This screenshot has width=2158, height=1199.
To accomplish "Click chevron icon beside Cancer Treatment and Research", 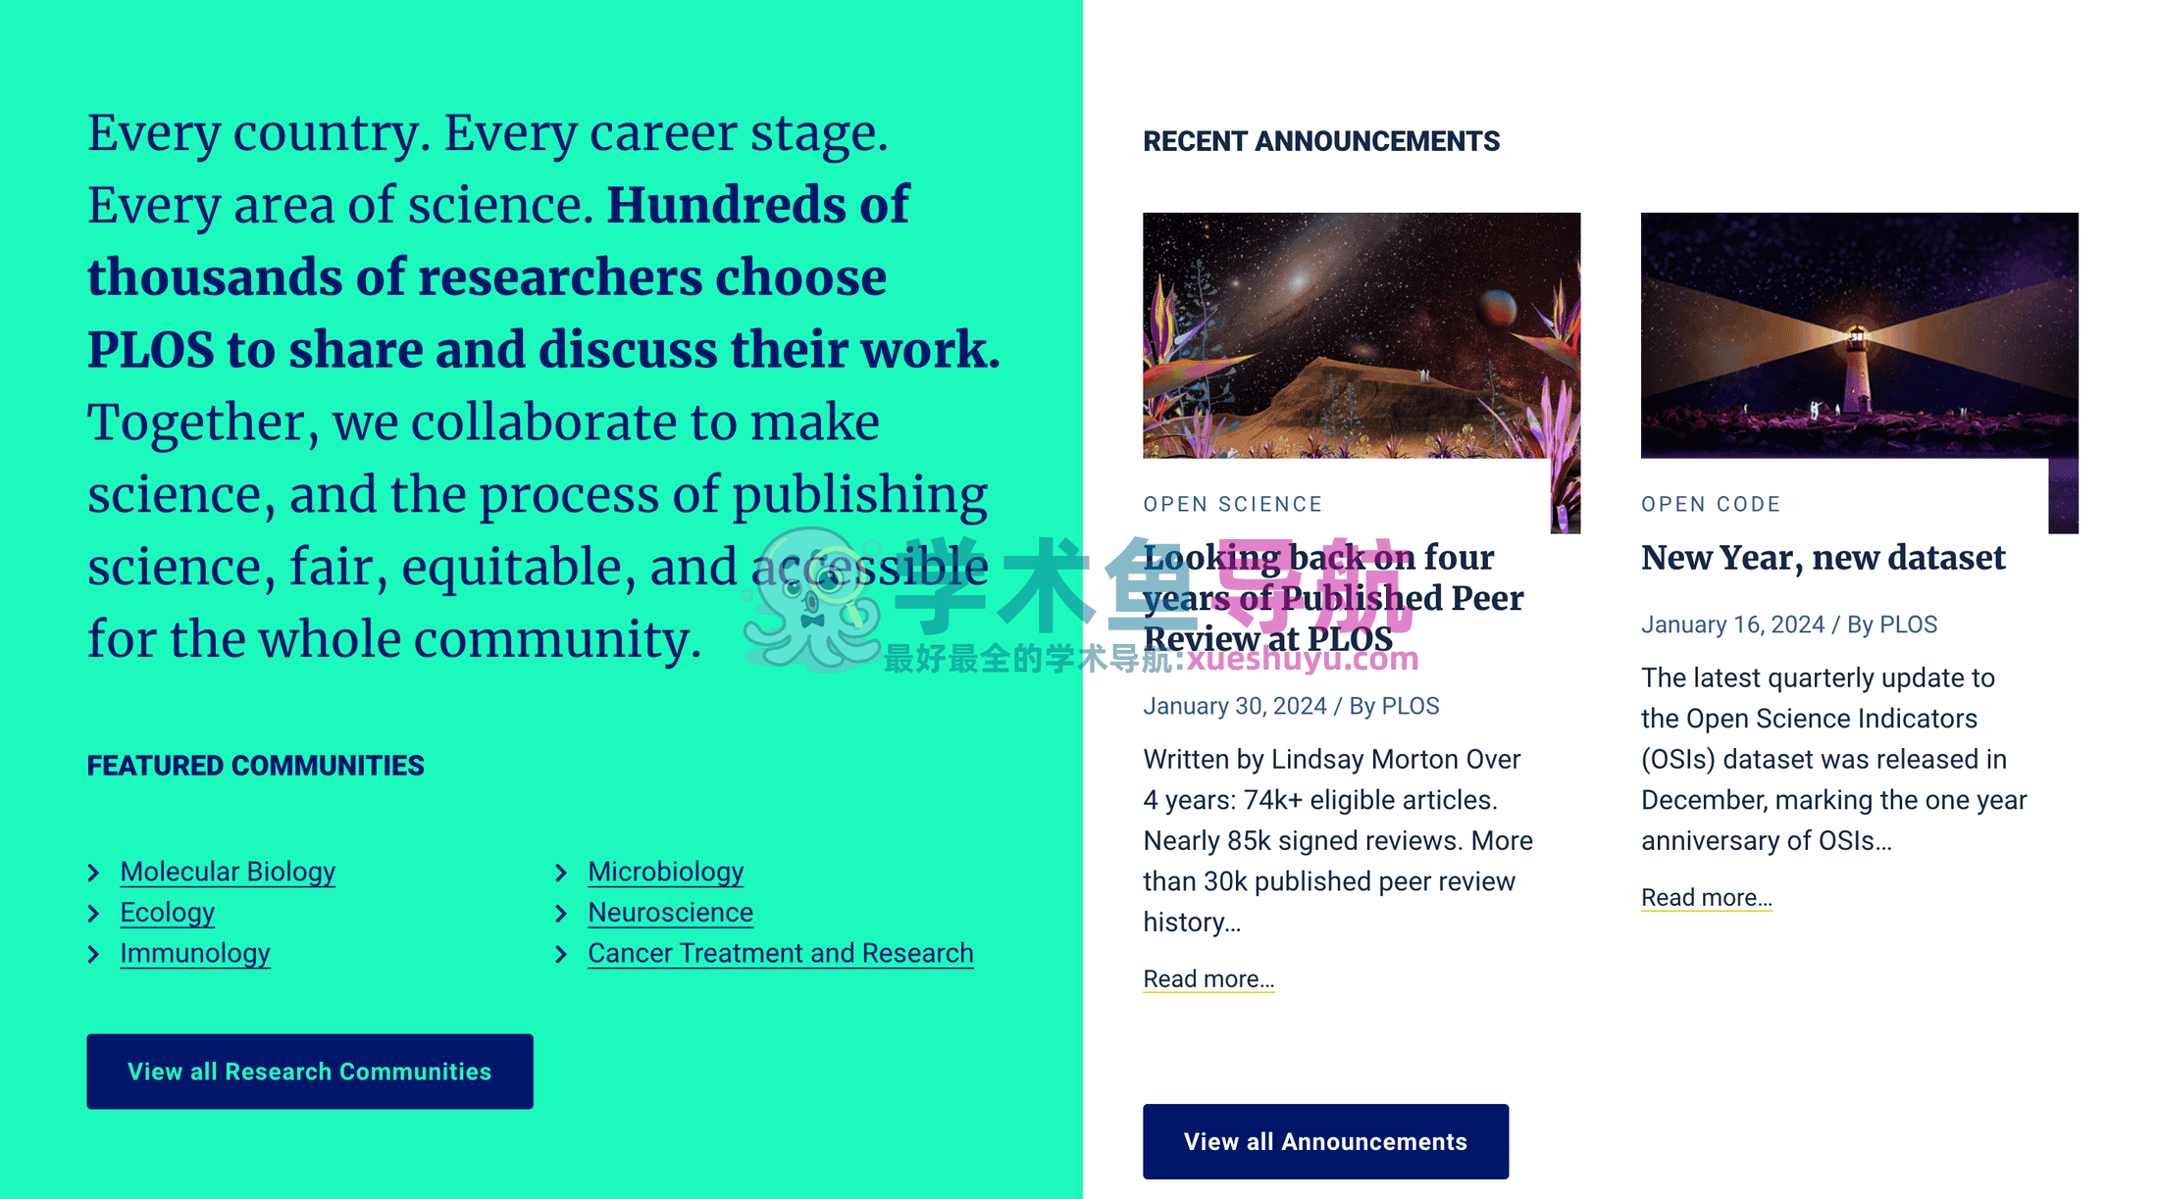I will (x=561, y=954).
